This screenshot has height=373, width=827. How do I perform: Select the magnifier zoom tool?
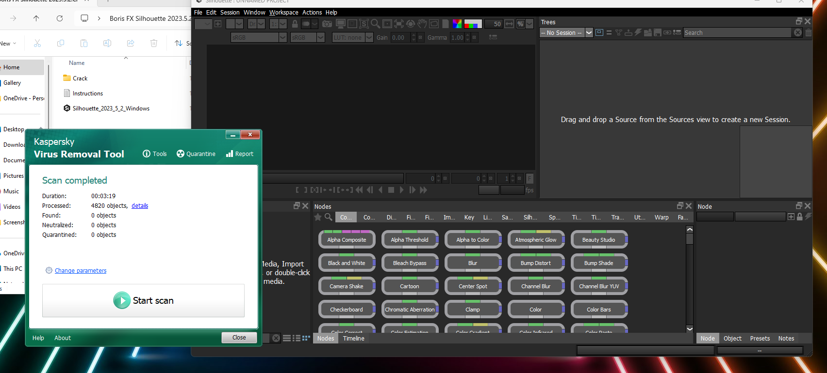click(375, 24)
